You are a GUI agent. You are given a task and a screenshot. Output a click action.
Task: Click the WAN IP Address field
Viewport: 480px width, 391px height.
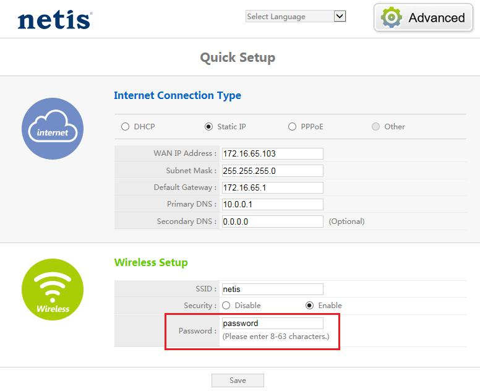pos(272,153)
